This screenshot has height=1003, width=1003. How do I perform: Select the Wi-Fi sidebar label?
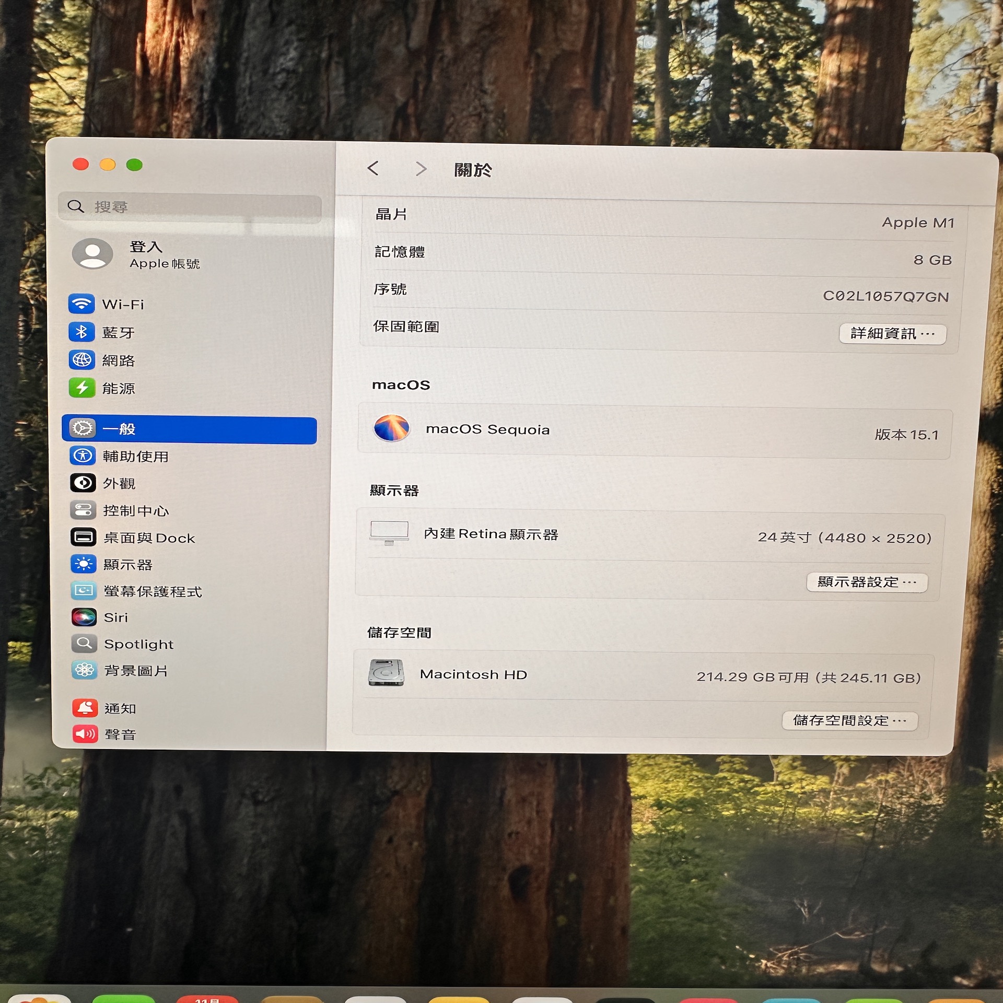pyautogui.click(x=123, y=304)
